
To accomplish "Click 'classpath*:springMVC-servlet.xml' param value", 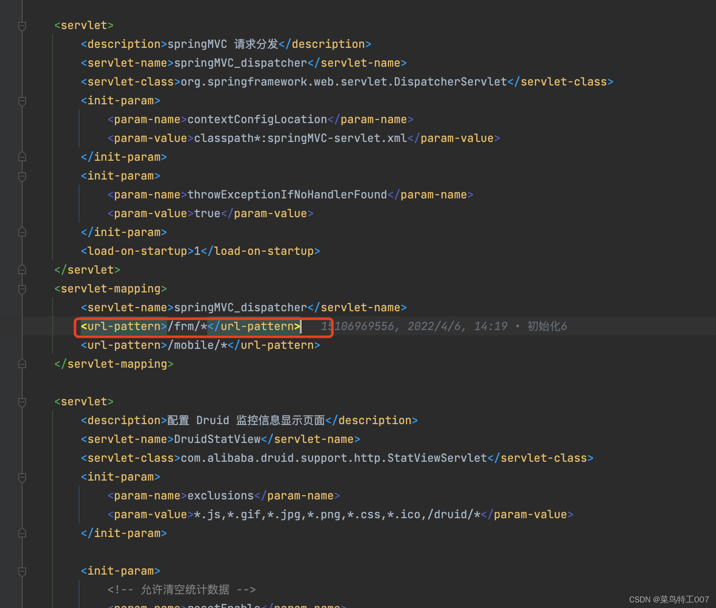I will point(301,138).
